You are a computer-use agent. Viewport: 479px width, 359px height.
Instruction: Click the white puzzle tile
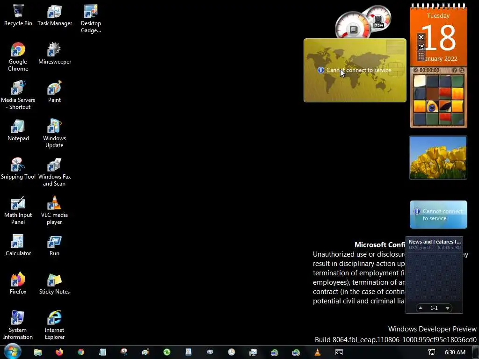(x=420, y=81)
